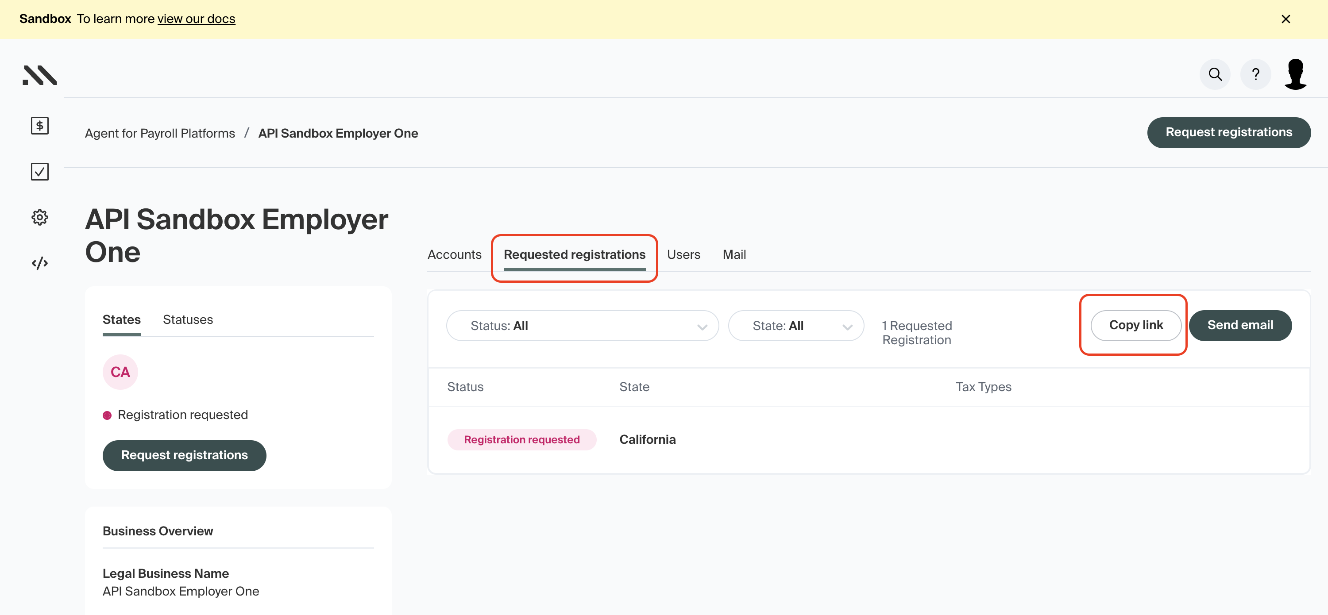Click the Send email button
This screenshot has width=1328, height=615.
pyautogui.click(x=1240, y=325)
